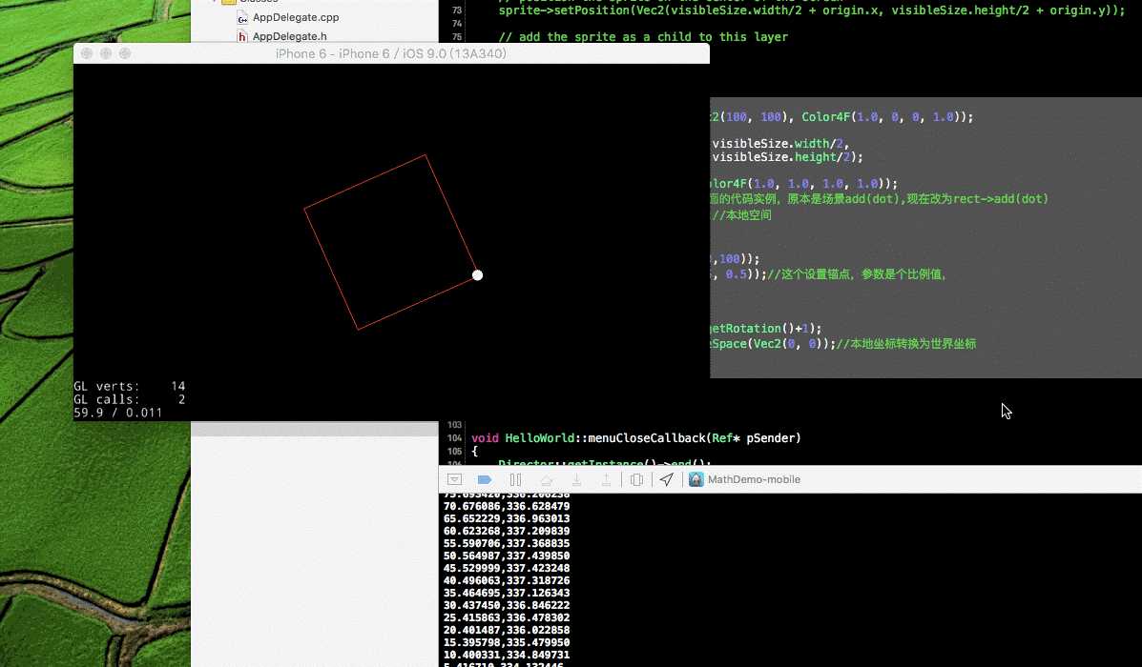1142x667 pixels.
Task: Click console line 65.652229,336.963013
Action: point(507,518)
